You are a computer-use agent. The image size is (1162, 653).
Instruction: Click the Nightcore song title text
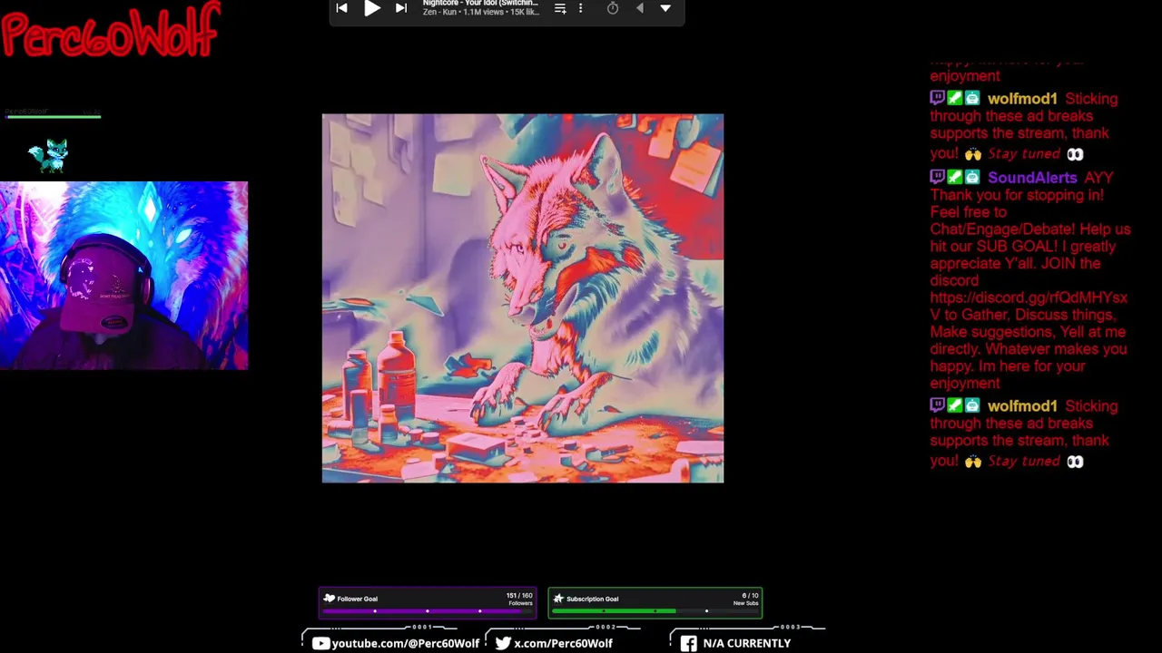click(x=480, y=4)
